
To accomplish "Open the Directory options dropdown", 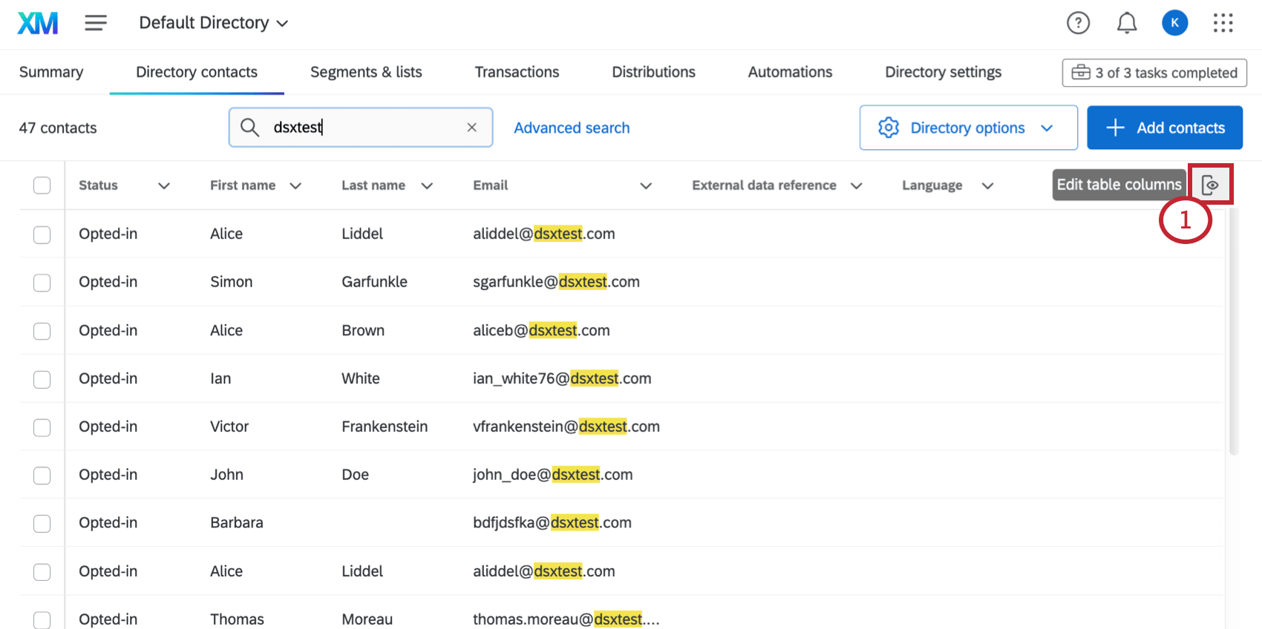I will 968,128.
